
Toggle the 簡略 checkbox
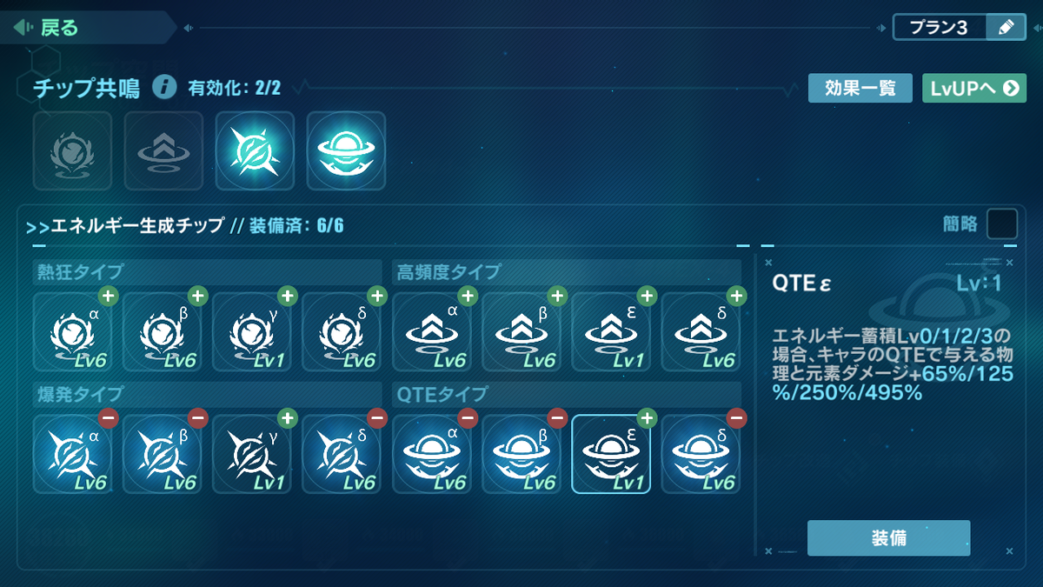point(1002,223)
